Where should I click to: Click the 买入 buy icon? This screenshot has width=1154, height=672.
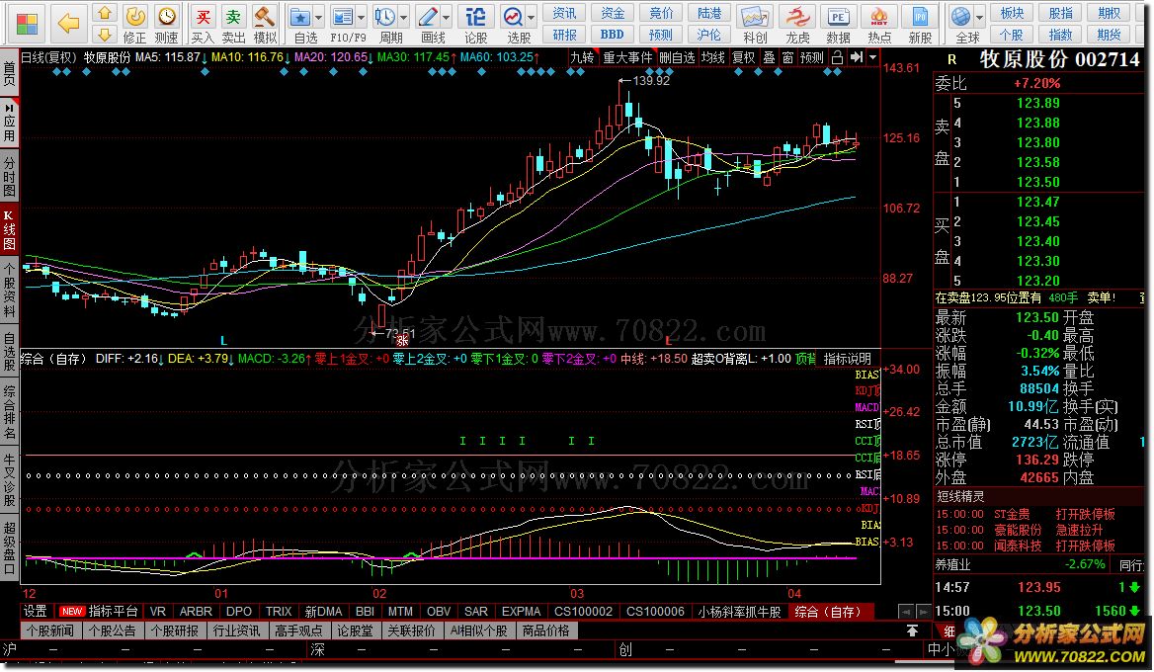(x=203, y=24)
